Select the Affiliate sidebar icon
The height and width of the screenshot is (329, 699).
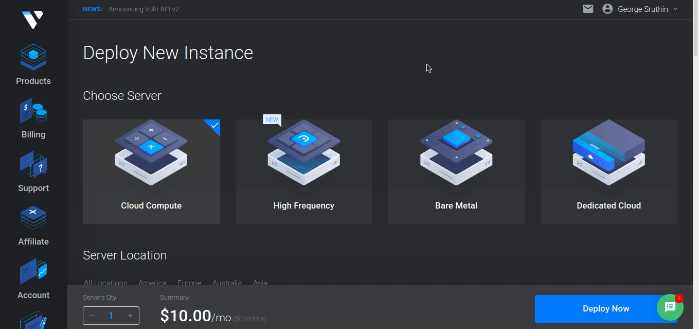[x=33, y=218]
